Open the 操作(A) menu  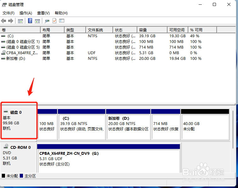click(x=25, y=13)
